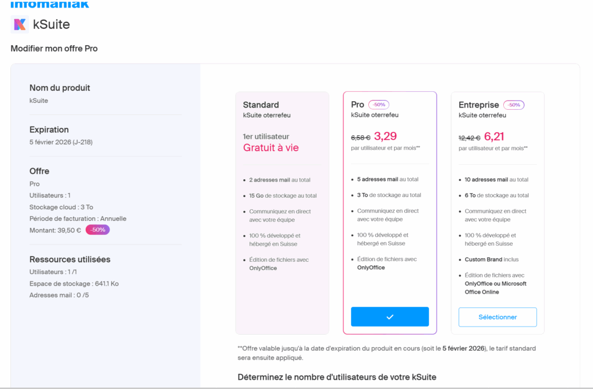This screenshot has width=593, height=389.
Task: Click the Modifier mon offre Pro heading
Action: tap(54, 49)
